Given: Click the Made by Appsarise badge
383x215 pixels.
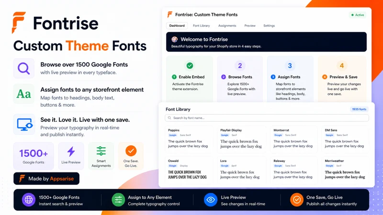Looking at the screenshot, I should 46,179.
